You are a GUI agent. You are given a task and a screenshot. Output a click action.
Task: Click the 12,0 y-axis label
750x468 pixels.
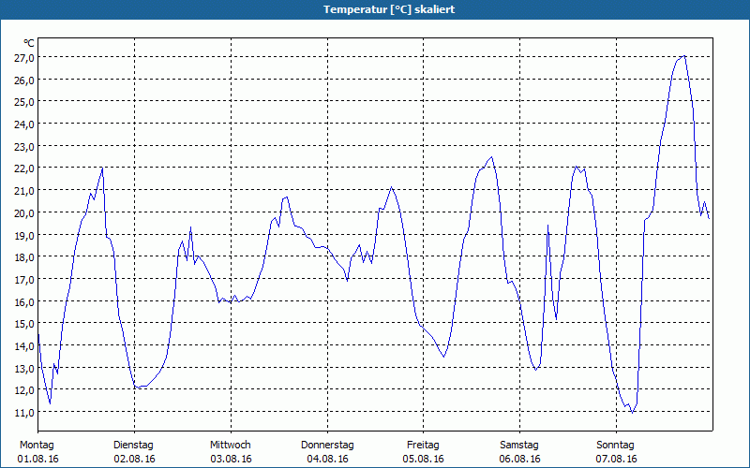pos(24,390)
